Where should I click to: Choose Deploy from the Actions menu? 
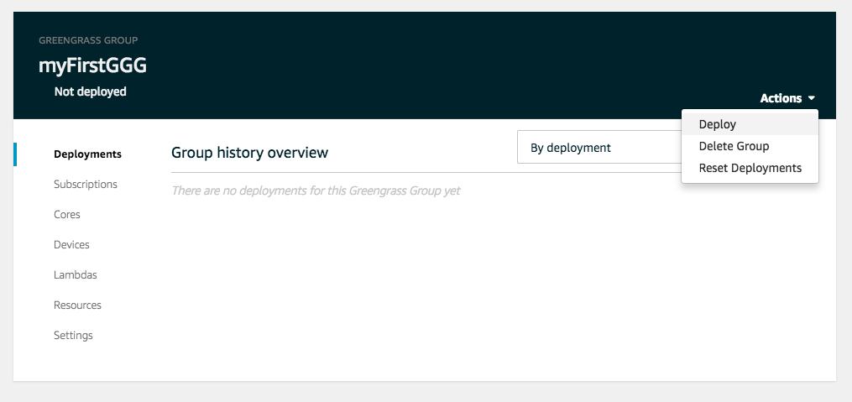750,124
